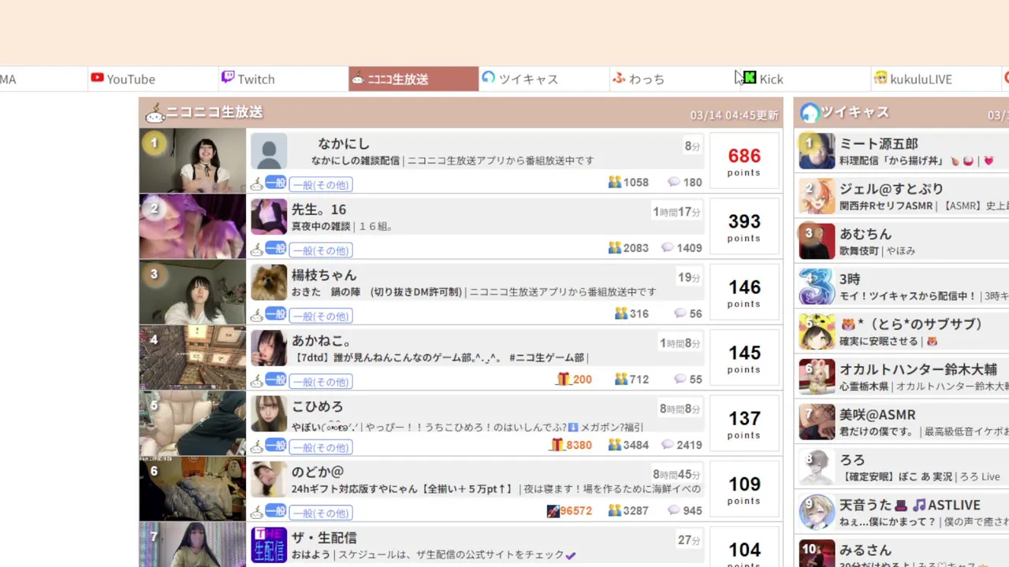
Task: Click gift icon showing 8380 points
Action: pos(557,445)
